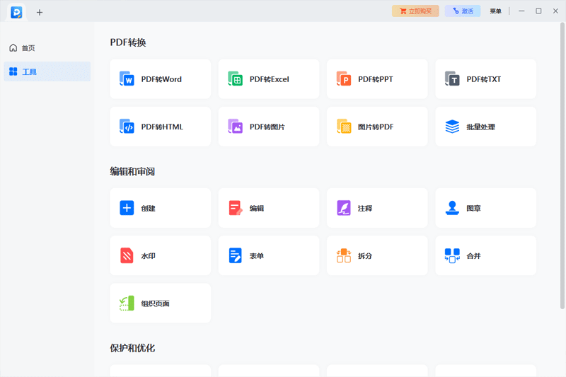Viewport: 566px width, 377px height.
Task: Click the grid icon beside 工具
Action: point(13,71)
